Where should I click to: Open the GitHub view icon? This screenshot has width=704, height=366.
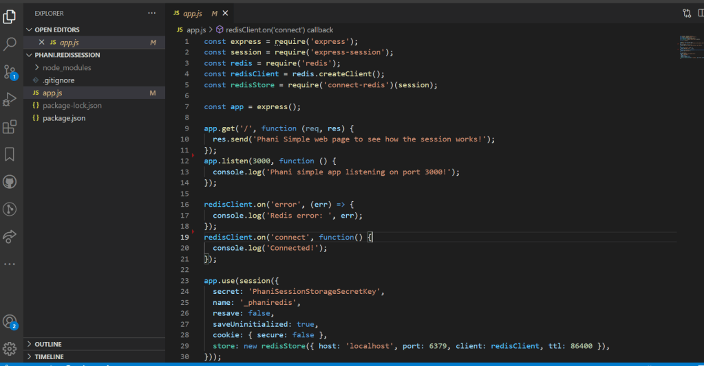pos(10,181)
